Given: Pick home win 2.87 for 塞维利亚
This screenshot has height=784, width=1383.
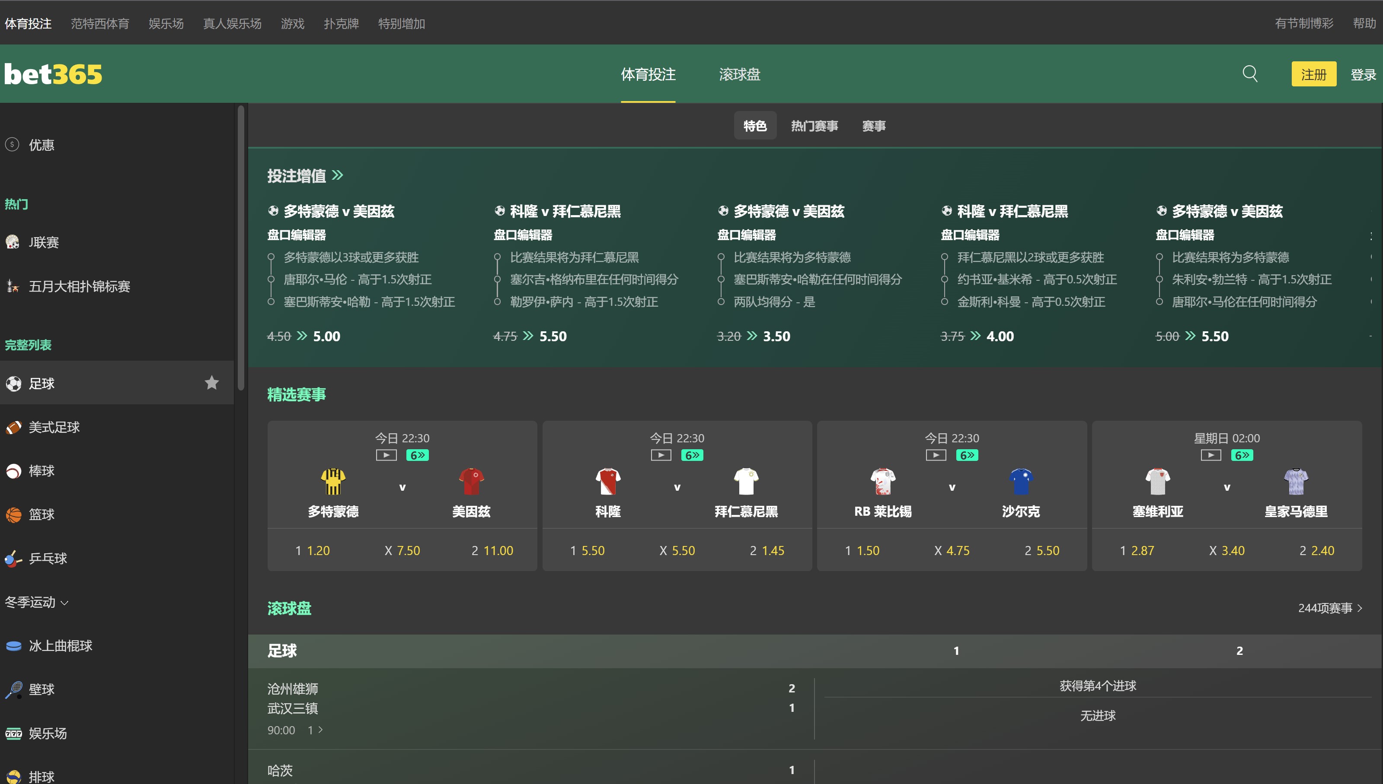Looking at the screenshot, I should (x=1137, y=550).
